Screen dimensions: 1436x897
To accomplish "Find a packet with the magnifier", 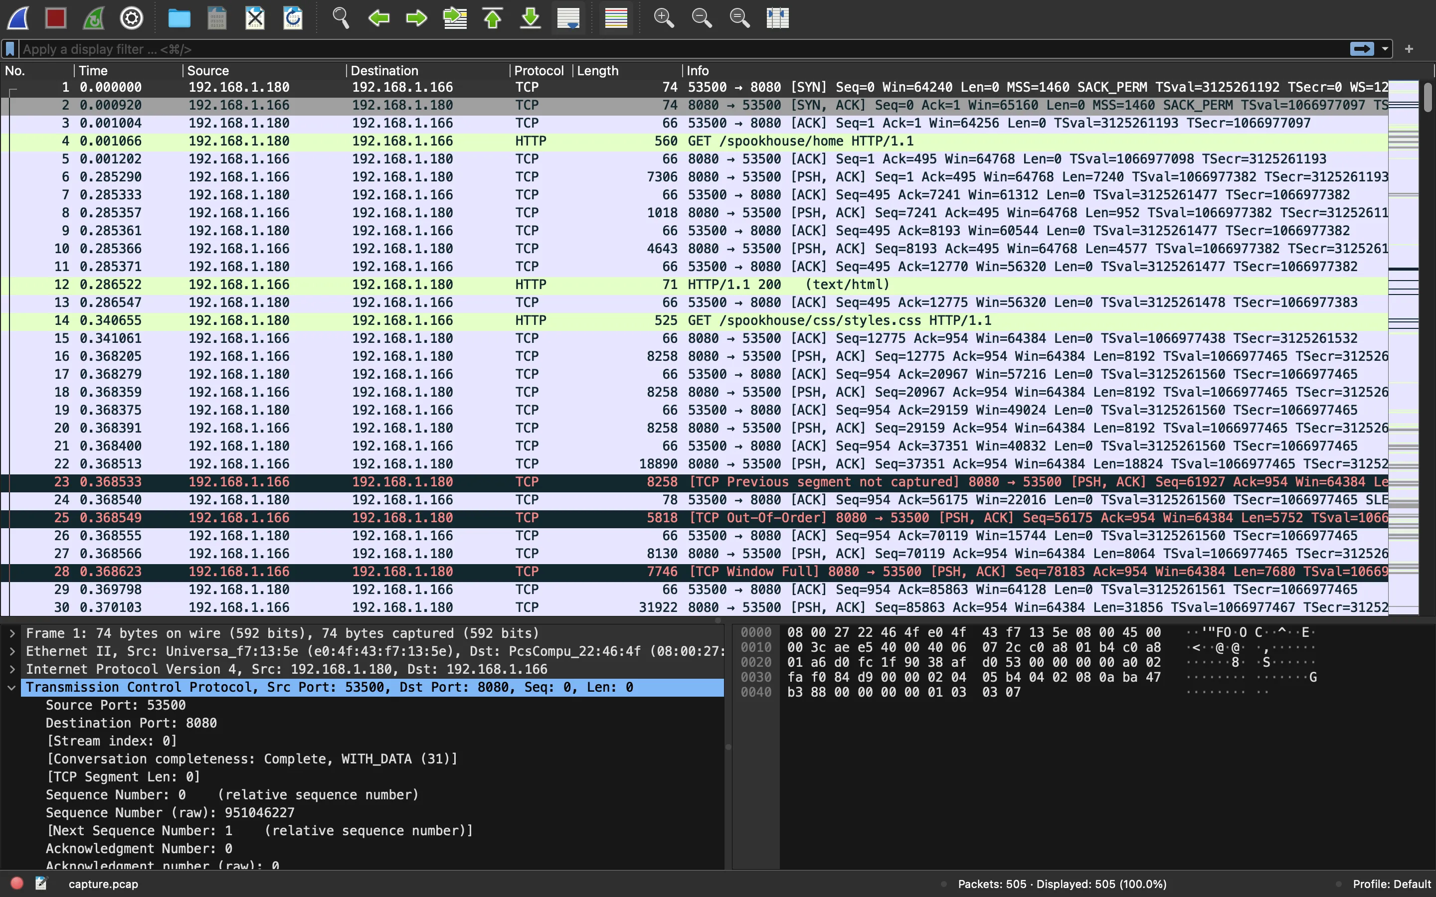I will 341,18.
